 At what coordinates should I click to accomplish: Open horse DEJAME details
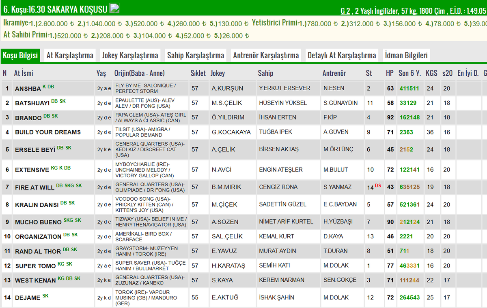pos(28,298)
